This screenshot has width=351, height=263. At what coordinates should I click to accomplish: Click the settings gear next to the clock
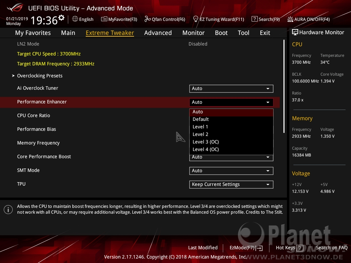pos(61,18)
